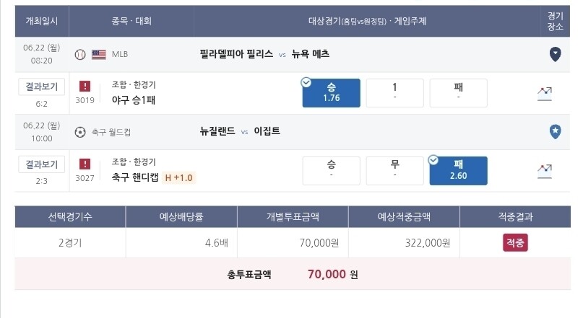Click 결과보기 for the 2:3 game

(x=42, y=164)
